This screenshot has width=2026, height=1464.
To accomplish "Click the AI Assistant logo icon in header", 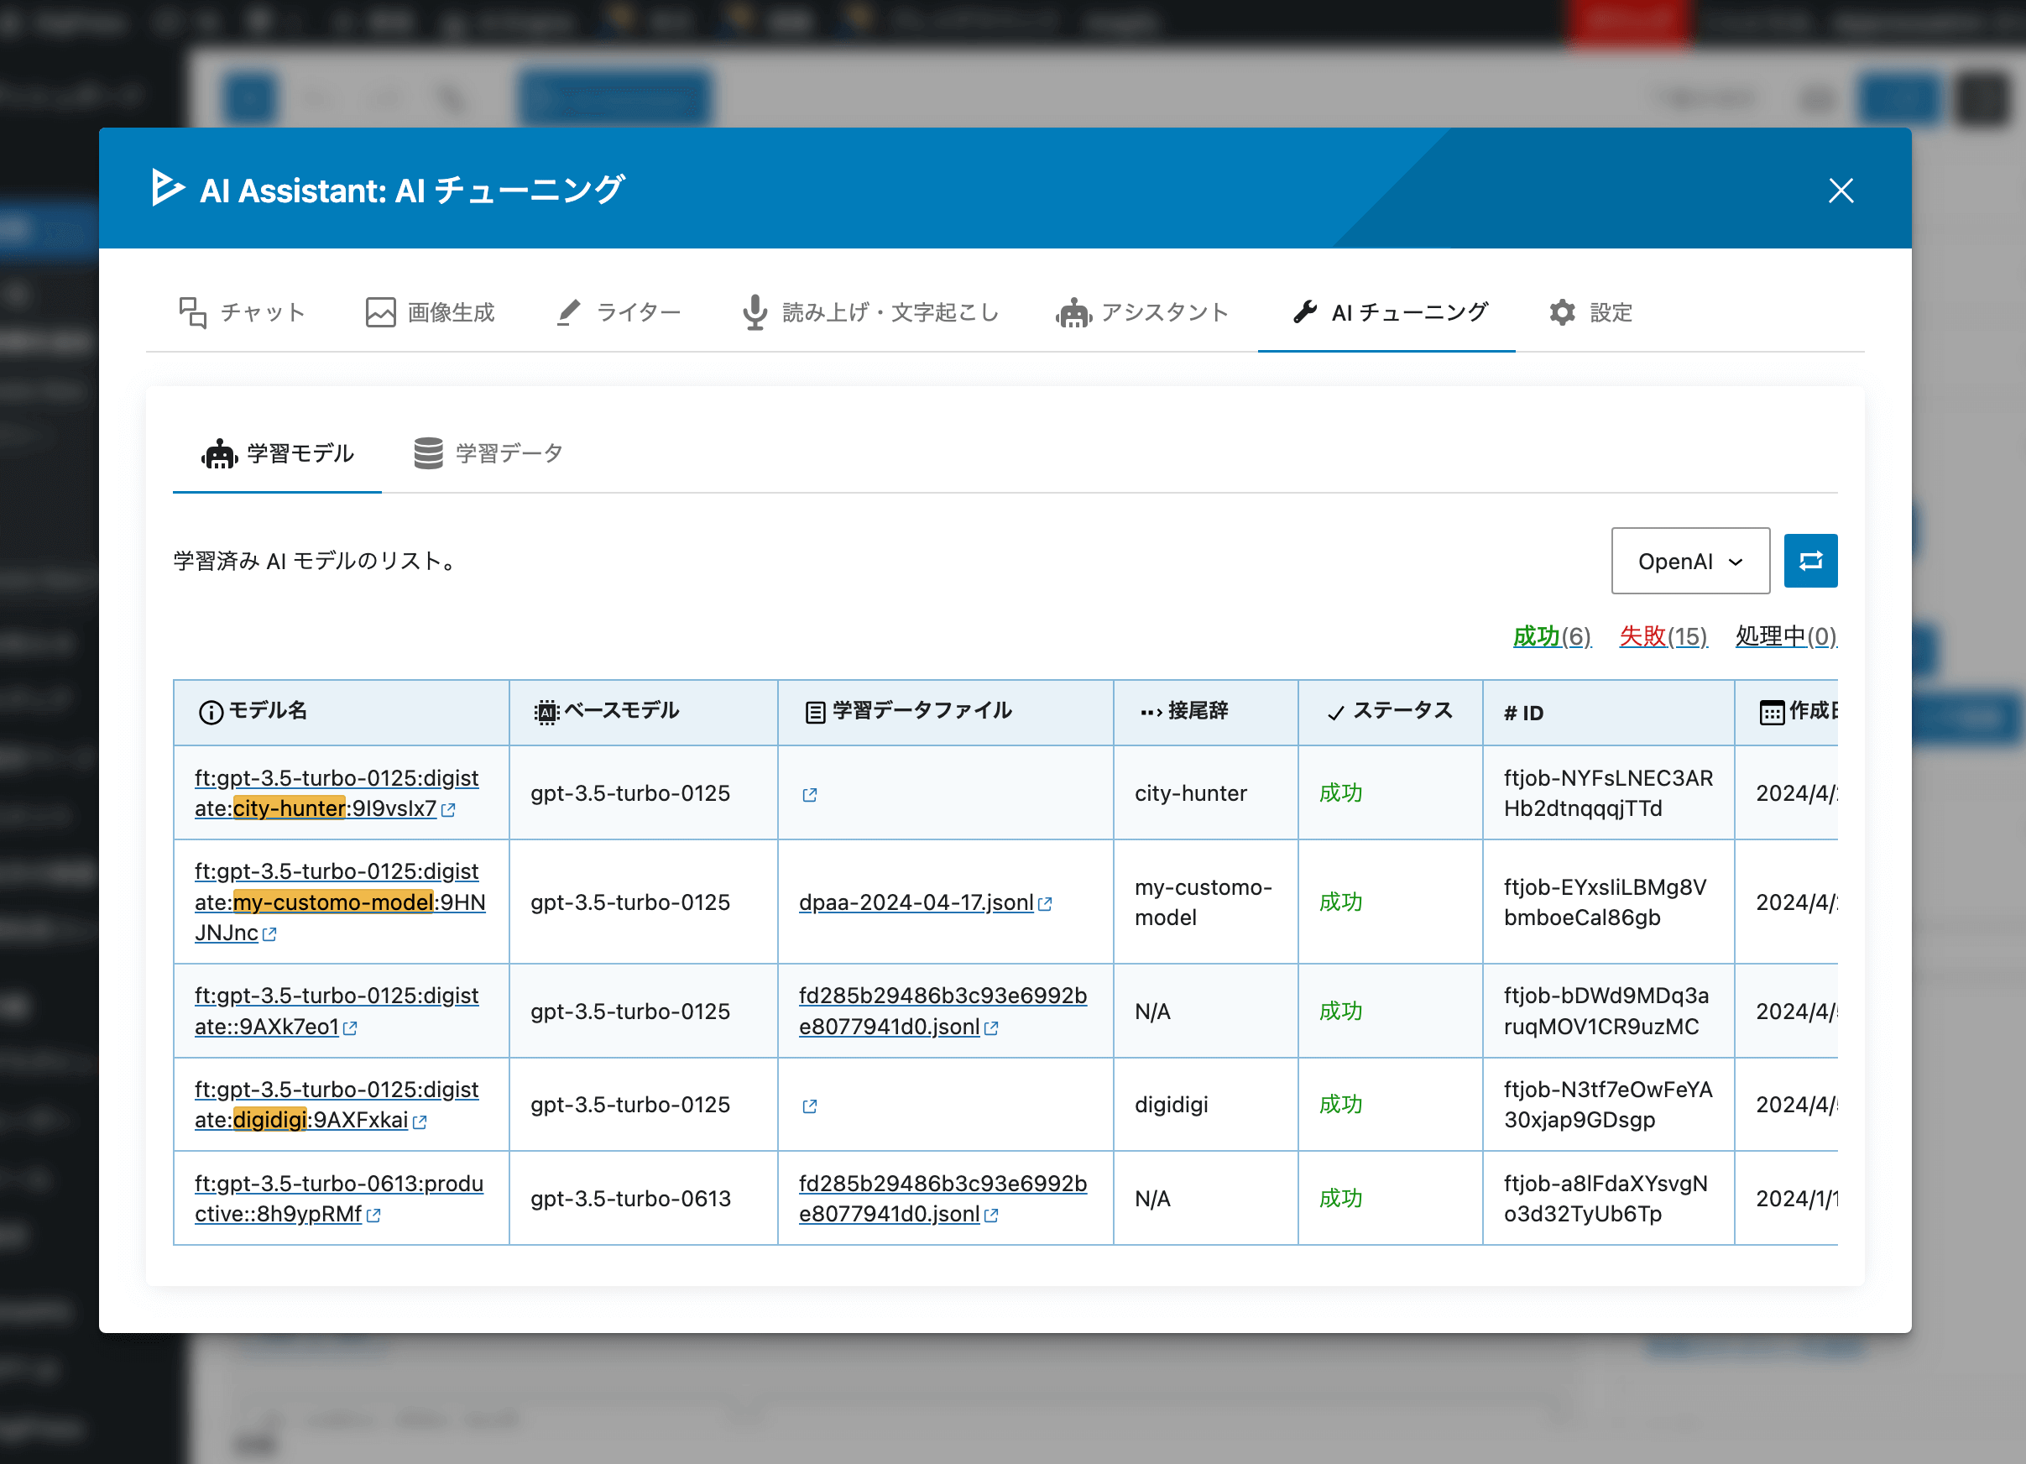I will point(167,187).
